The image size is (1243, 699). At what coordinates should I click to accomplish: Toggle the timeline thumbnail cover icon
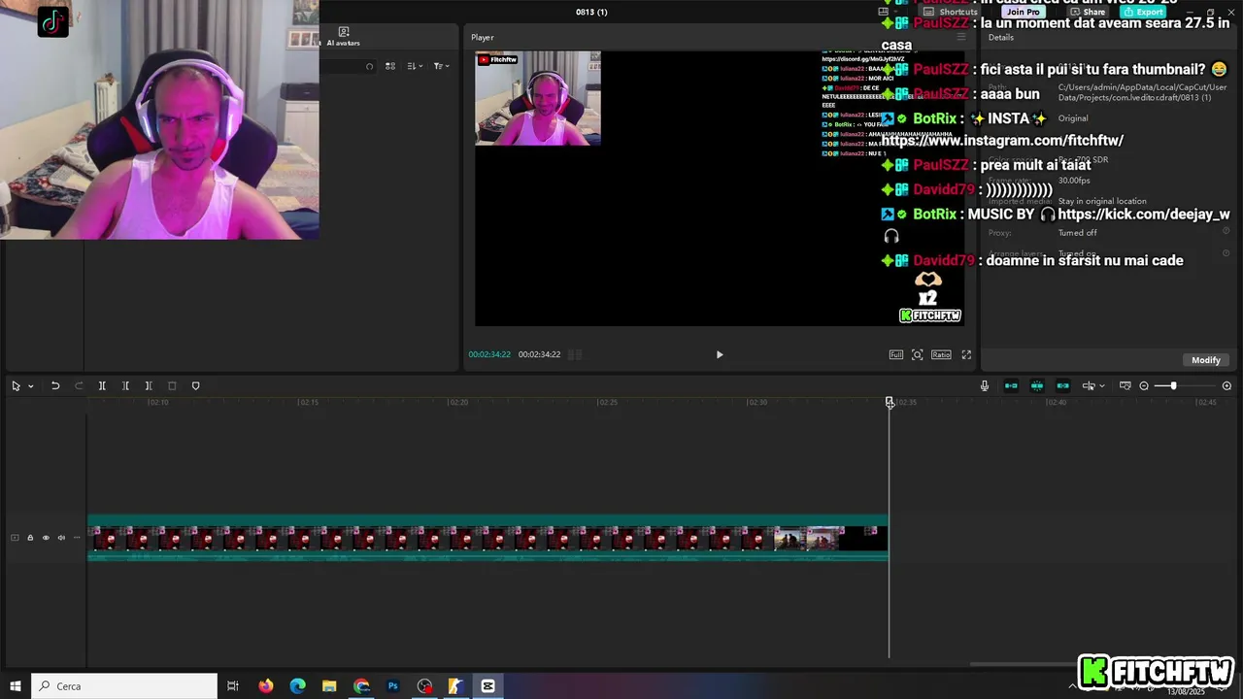[1125, 386]
